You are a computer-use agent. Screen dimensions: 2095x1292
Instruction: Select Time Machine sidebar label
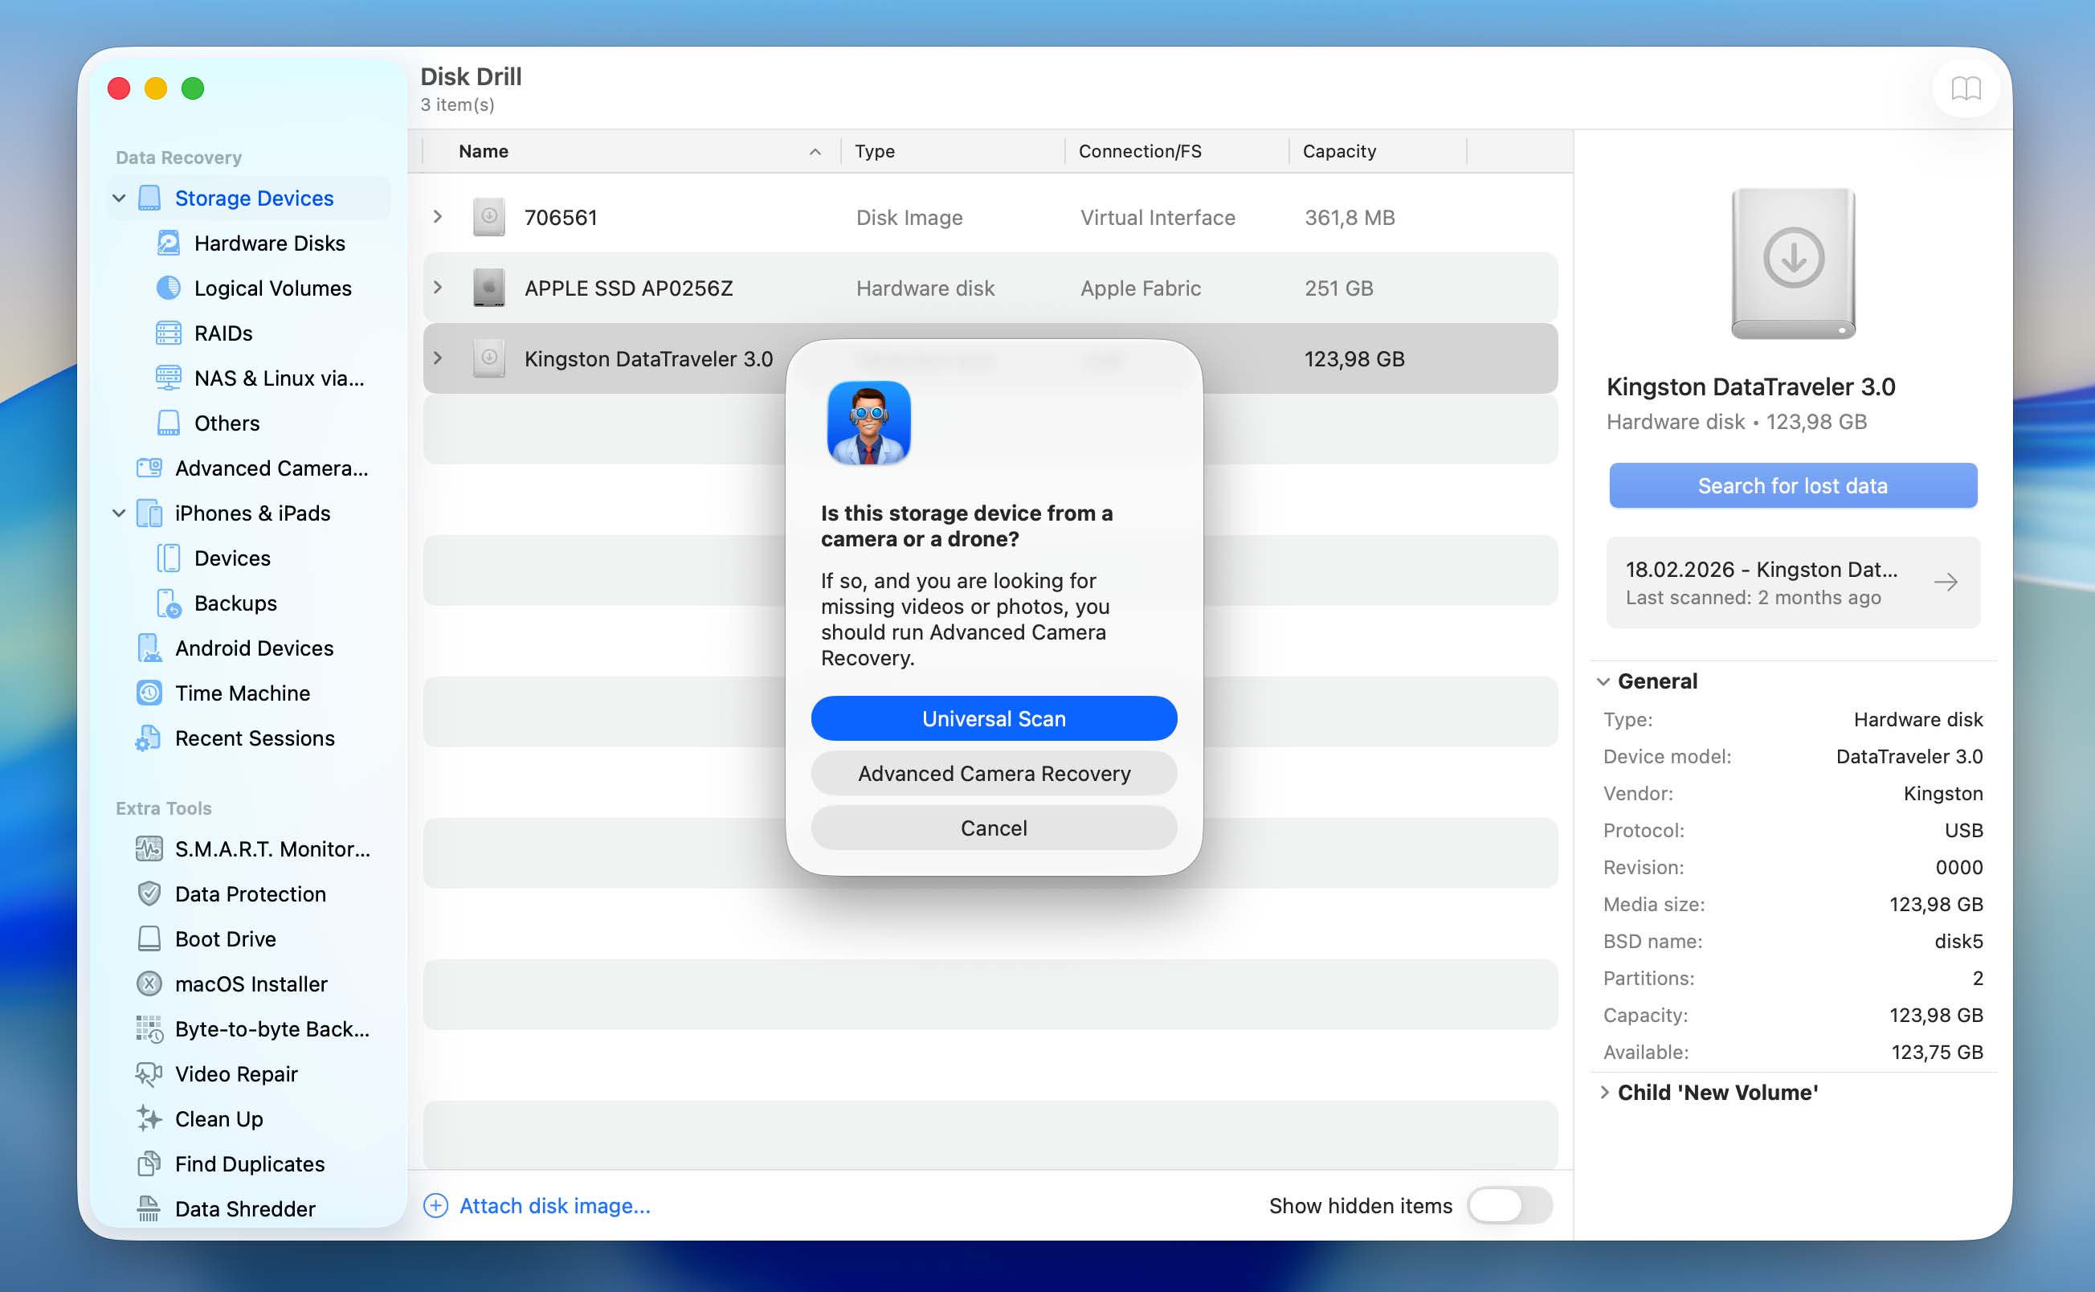(x=243, y=693)
